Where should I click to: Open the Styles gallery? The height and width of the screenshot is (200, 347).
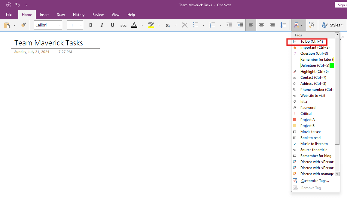click(x=332, y=25)
